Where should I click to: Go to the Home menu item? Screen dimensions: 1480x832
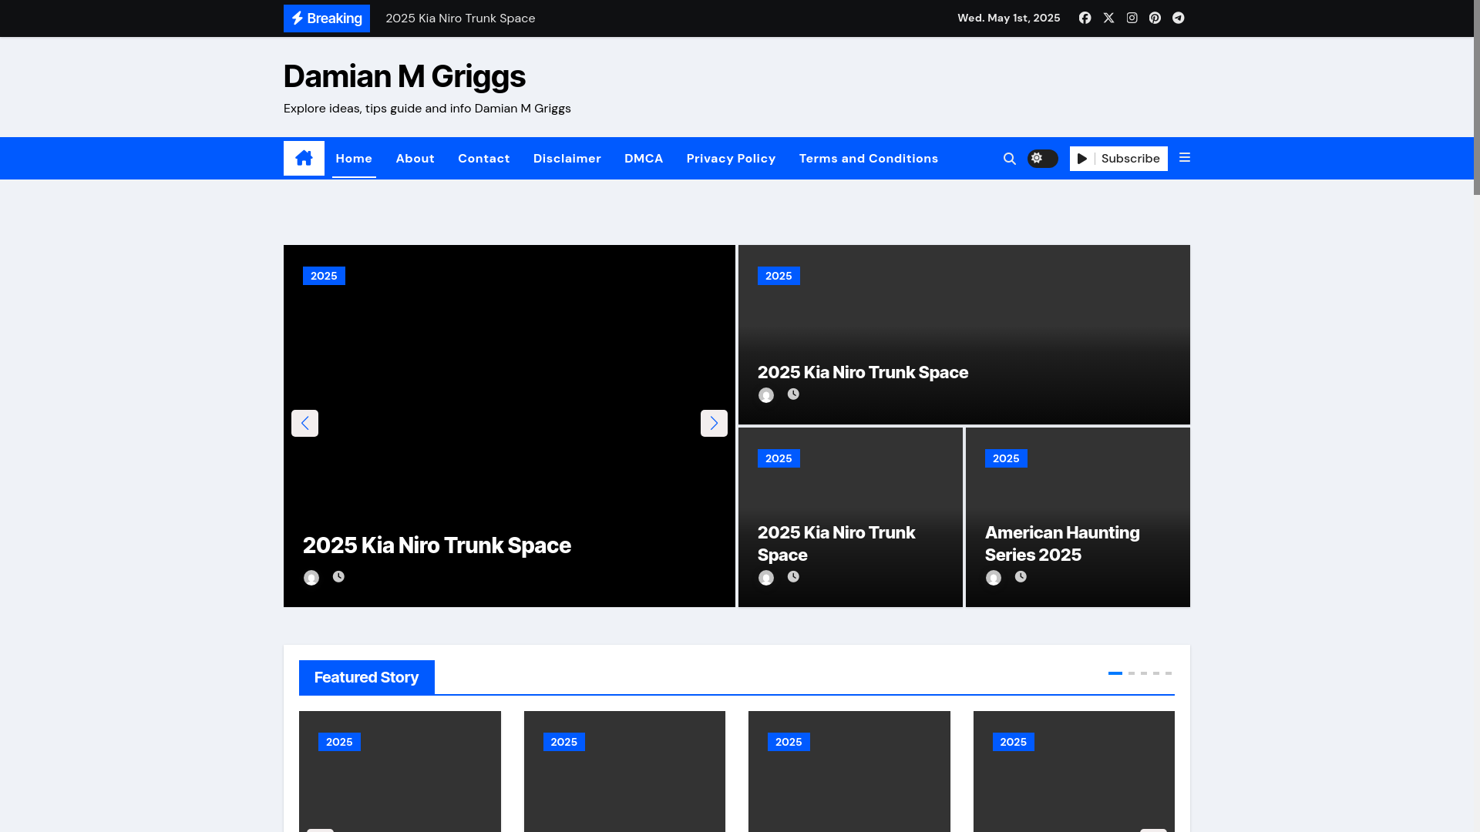tap(354, 159)
